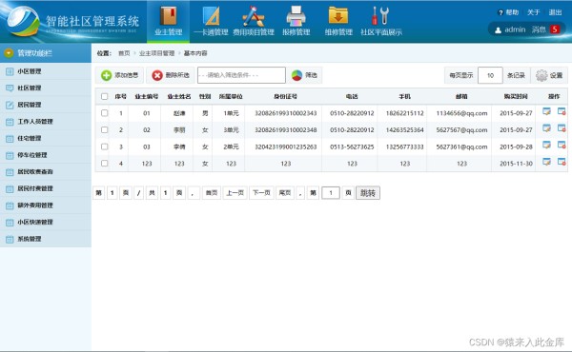The width and height of the screenshot is (572, 352).
Task: Edit the row dated 2015-11-30
Action: (x=546, y=162)
